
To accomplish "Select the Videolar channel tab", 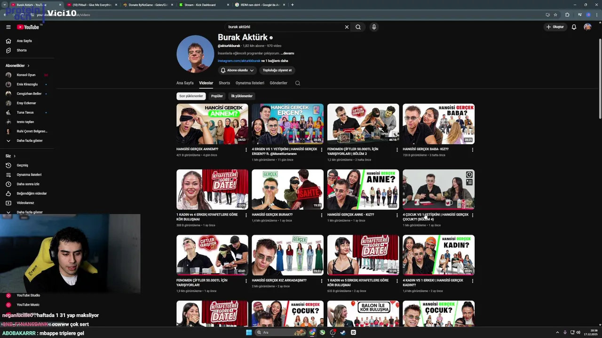I will point(206,83).
